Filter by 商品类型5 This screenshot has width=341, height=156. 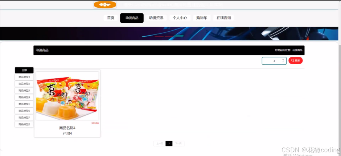click(24, 104)
